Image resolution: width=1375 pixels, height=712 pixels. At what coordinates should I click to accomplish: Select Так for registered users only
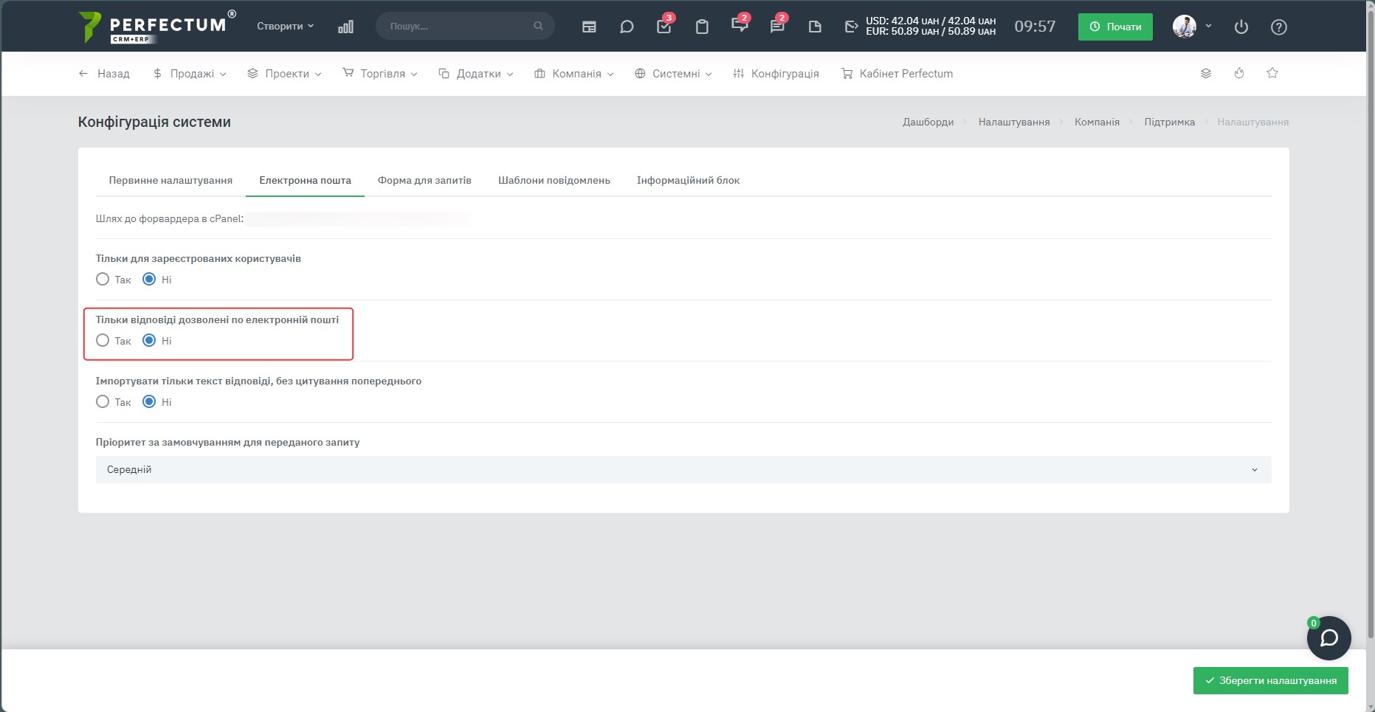(x=103, y=279)
